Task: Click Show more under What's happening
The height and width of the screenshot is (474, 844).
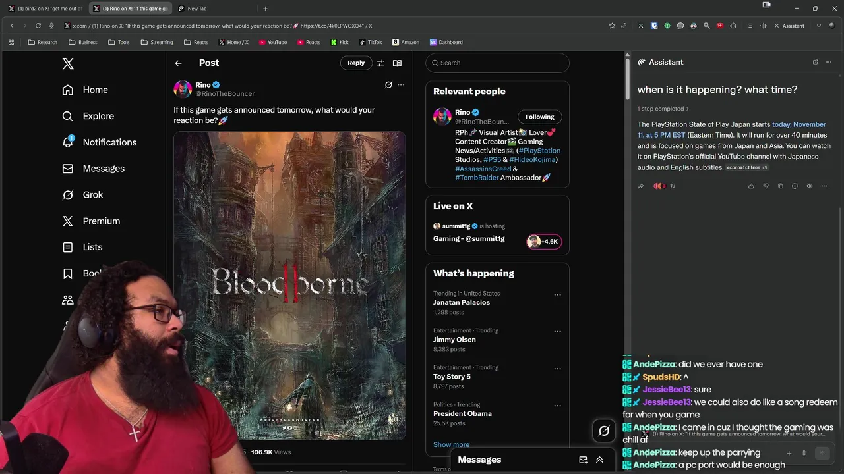Action: tap(451, 445)
